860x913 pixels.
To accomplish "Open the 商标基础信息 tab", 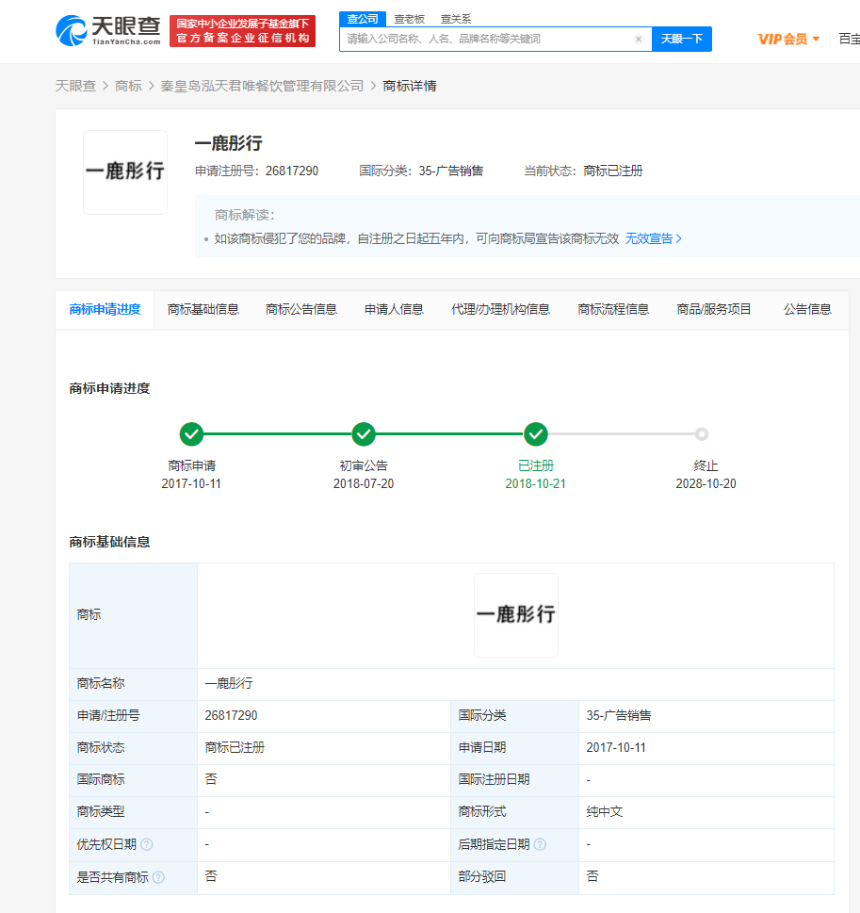I will click(203, 309).
